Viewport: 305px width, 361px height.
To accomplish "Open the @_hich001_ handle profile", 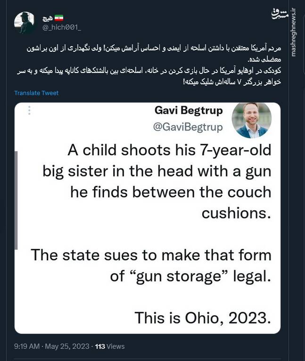I will [62, 27].
